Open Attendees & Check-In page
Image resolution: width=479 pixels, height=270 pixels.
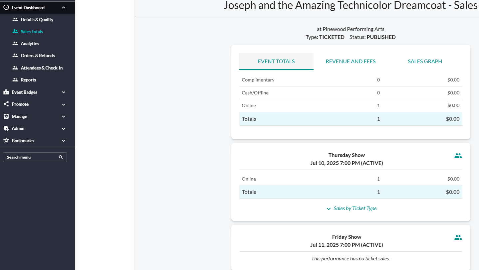point(42,68)
